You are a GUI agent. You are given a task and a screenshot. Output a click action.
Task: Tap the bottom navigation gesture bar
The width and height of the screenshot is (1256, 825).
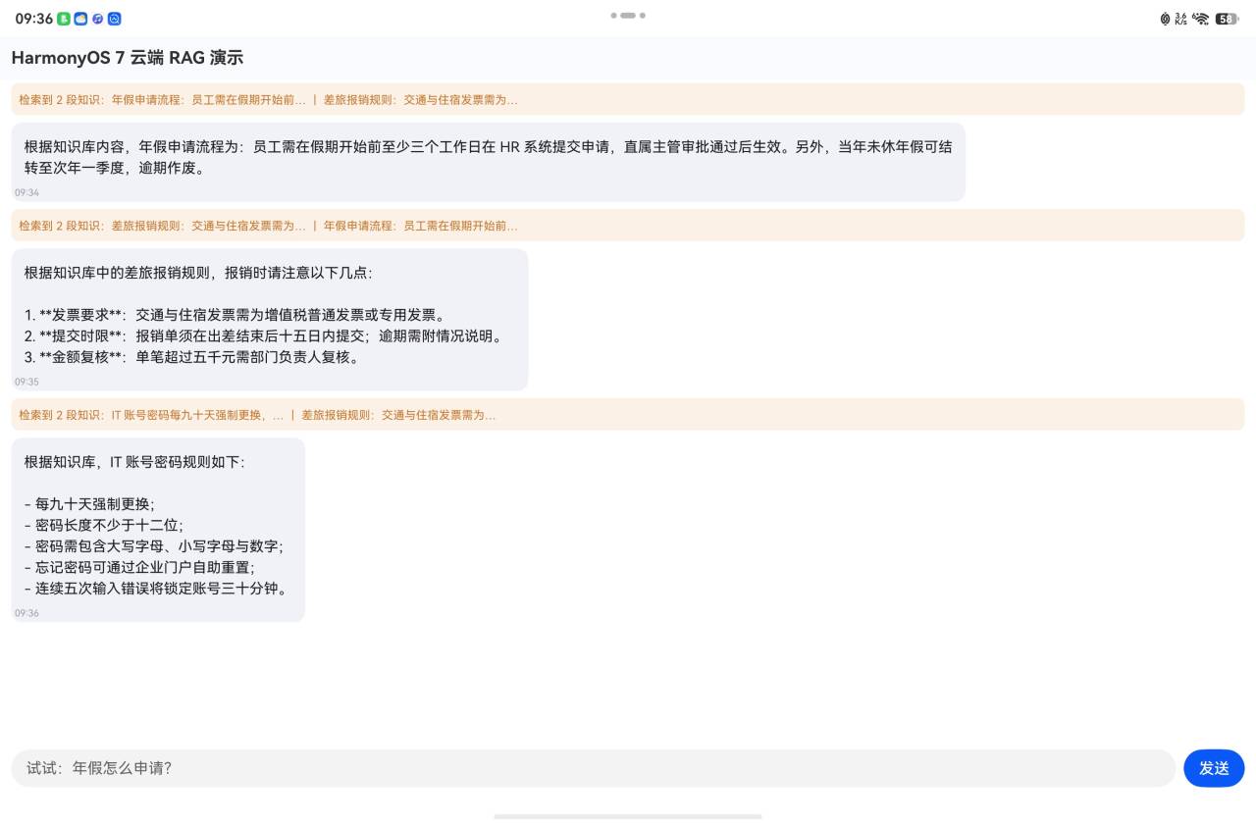point(628,816)
